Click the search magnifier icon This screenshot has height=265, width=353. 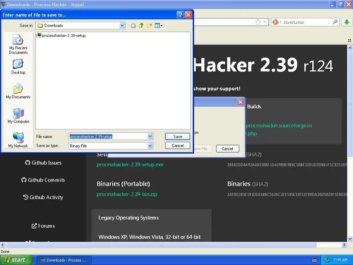click(x=335, y=22)
